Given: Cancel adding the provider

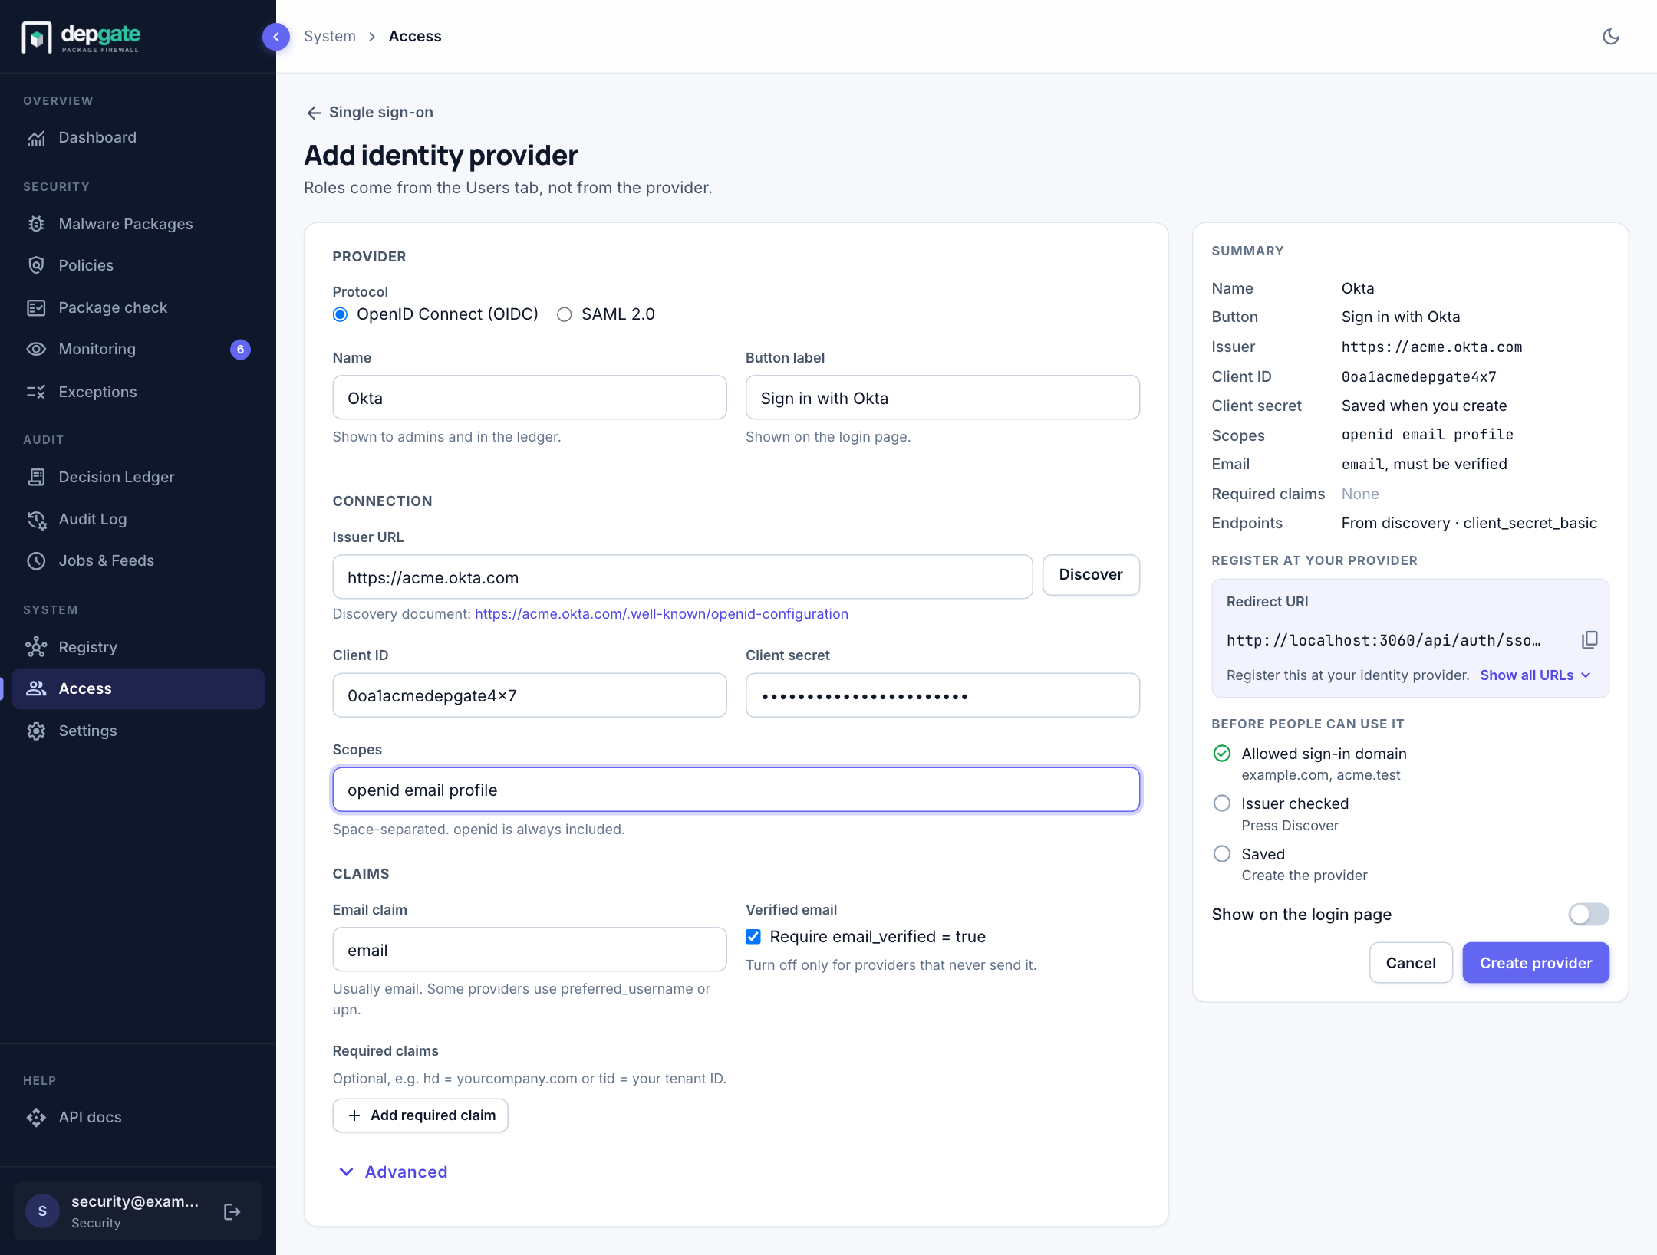Looking at the screenshot, I should pyautogui.click(x=1411, y=963).
